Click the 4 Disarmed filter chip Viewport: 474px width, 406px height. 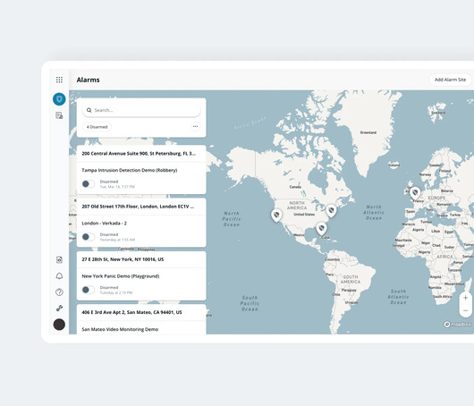tap(97, 127)
